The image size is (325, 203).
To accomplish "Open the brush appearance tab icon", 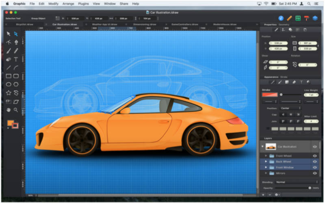I will coord(280,82).
